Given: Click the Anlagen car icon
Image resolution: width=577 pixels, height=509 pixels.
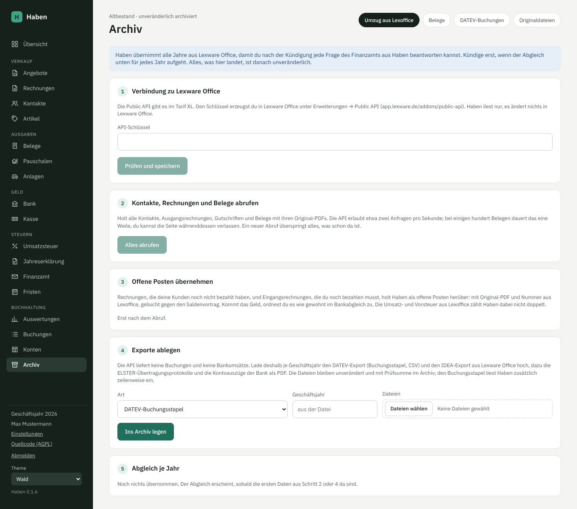Looking at the screenshot, I should 15,176.
